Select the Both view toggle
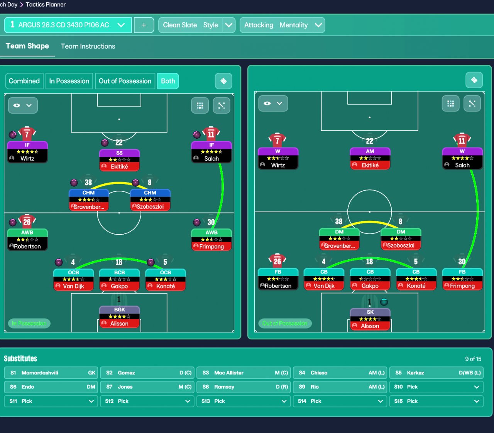 coord(168,81)
